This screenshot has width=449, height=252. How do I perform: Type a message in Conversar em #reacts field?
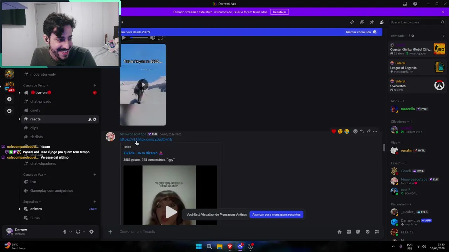pos(224,232)
